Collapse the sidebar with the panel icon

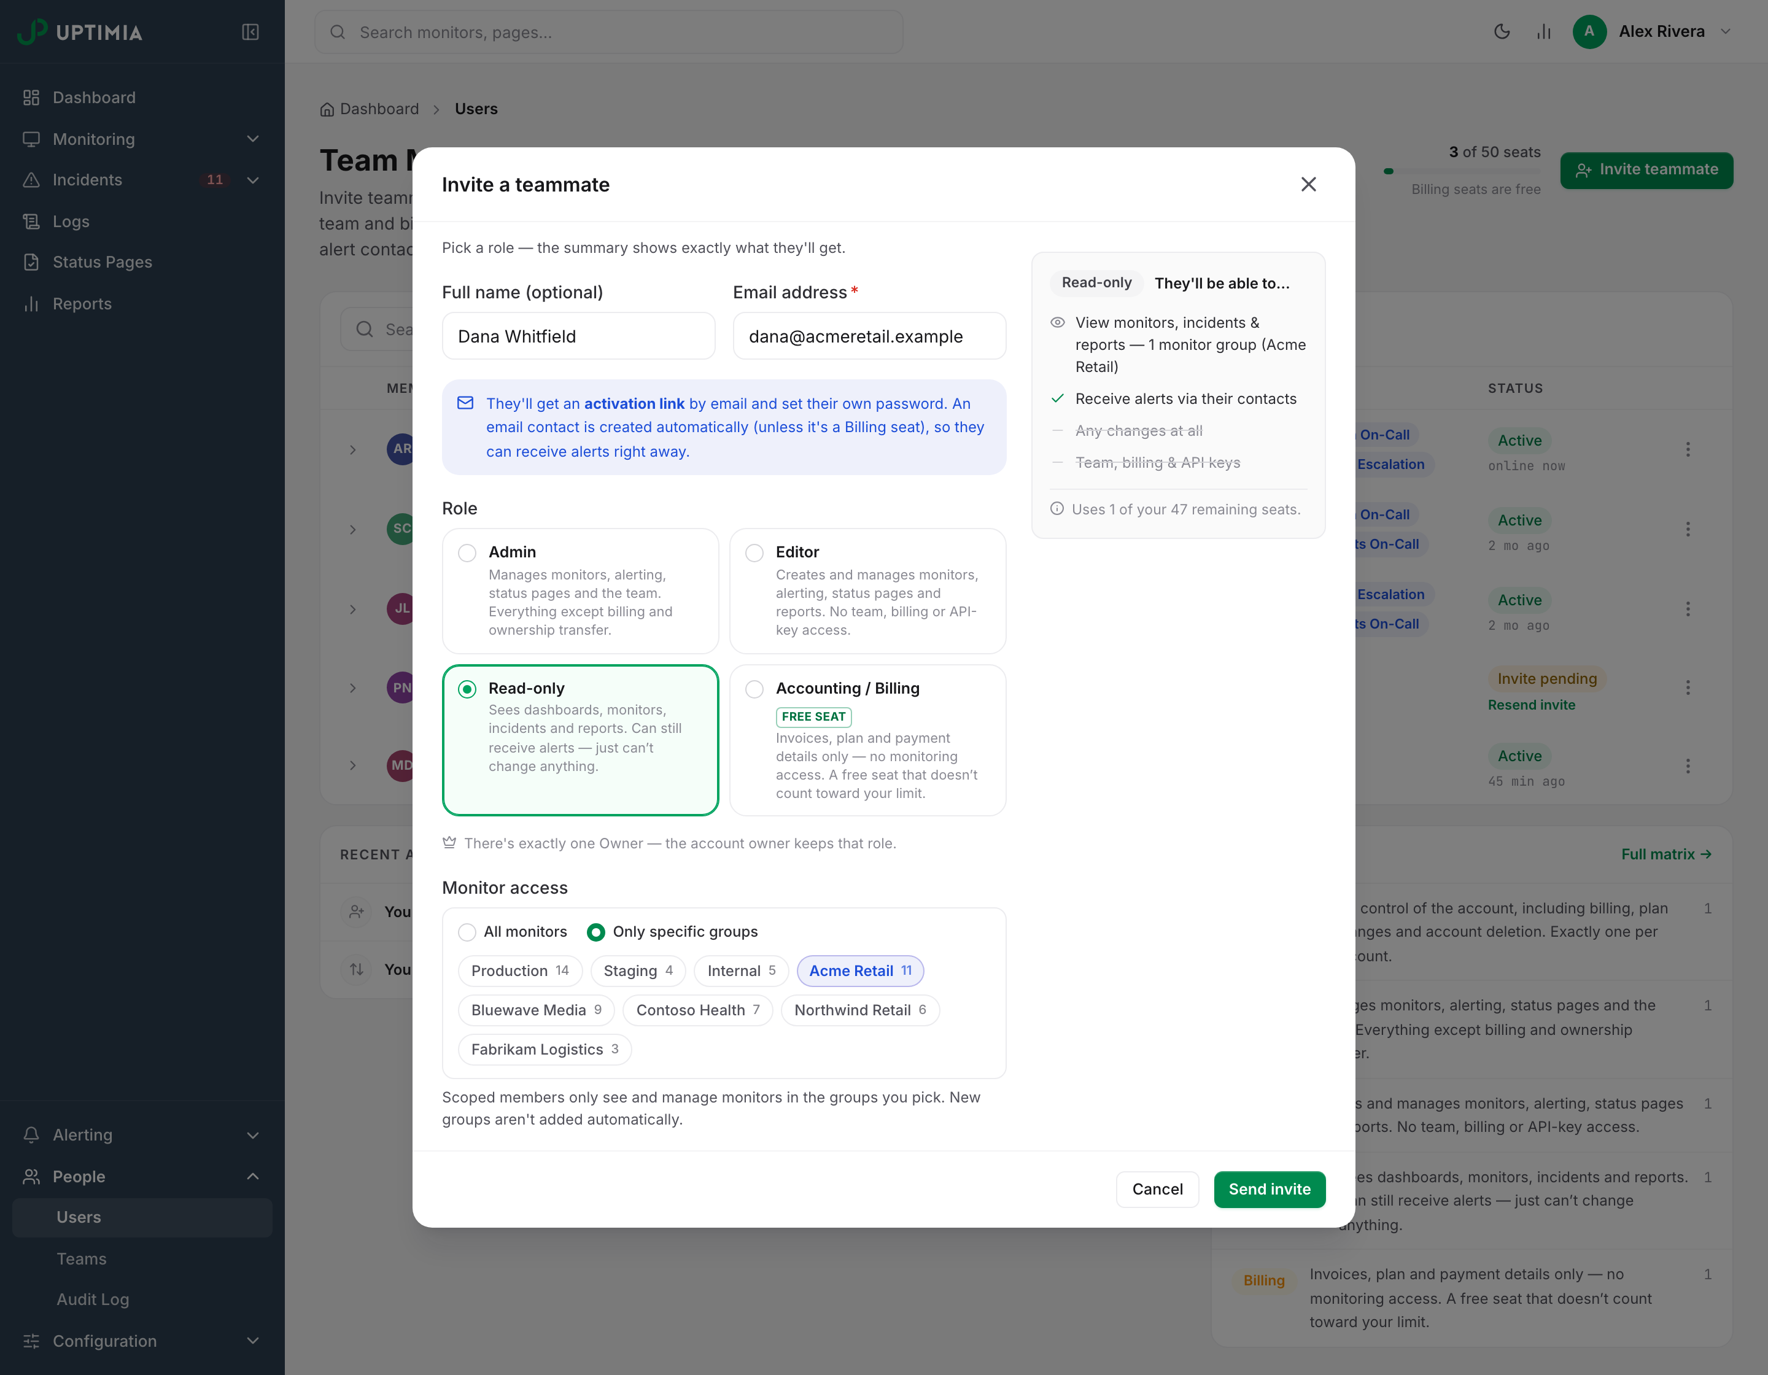[250, 31]
